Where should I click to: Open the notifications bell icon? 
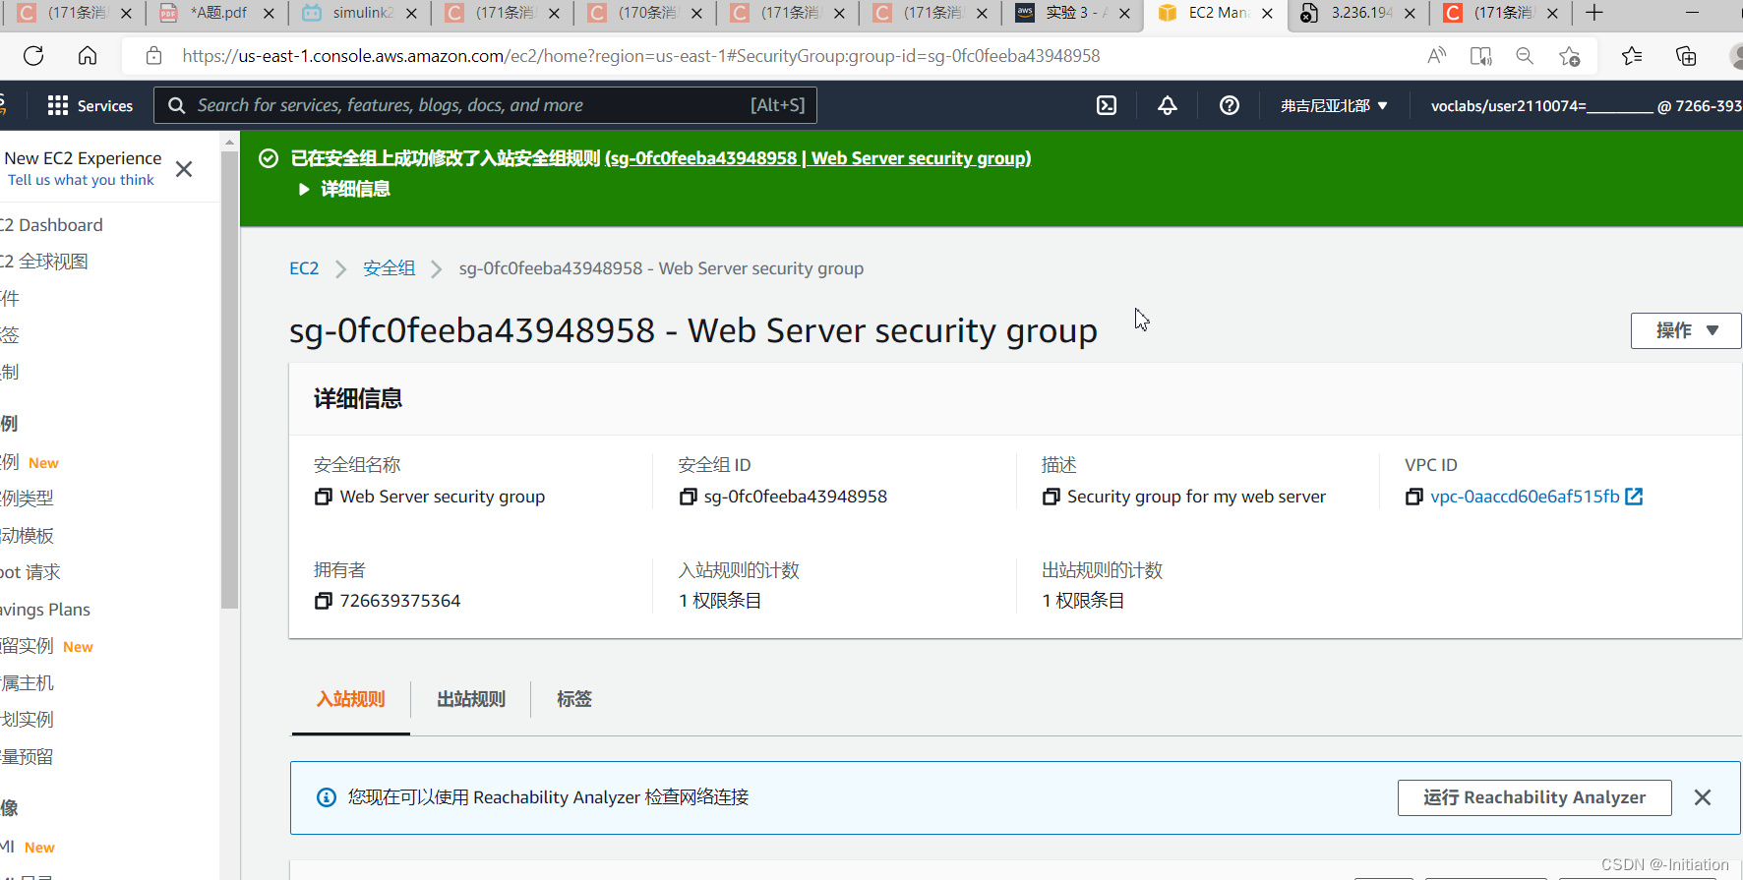(x=1168, y=105)
